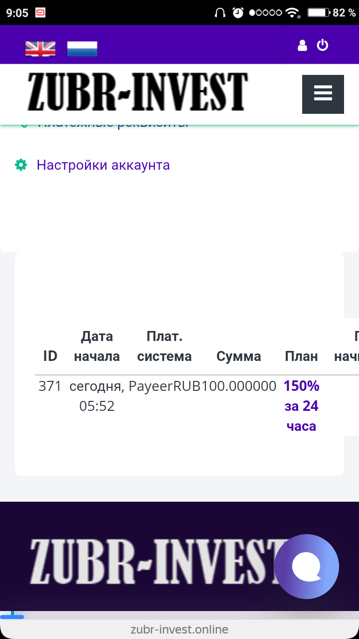The image size is (359, 639).
Task: Switch language with the UK flag icon
Action: pos(40,48)
